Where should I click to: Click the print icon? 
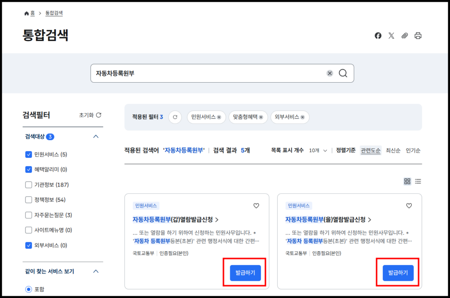(418, 36)
